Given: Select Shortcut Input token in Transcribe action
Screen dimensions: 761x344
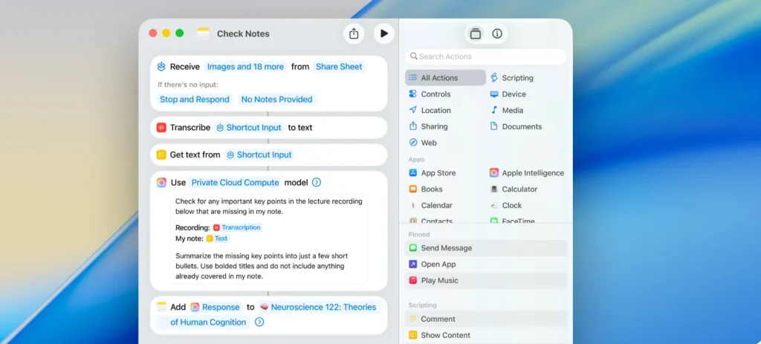Looking at the screenshot, I should coord(249,128).
